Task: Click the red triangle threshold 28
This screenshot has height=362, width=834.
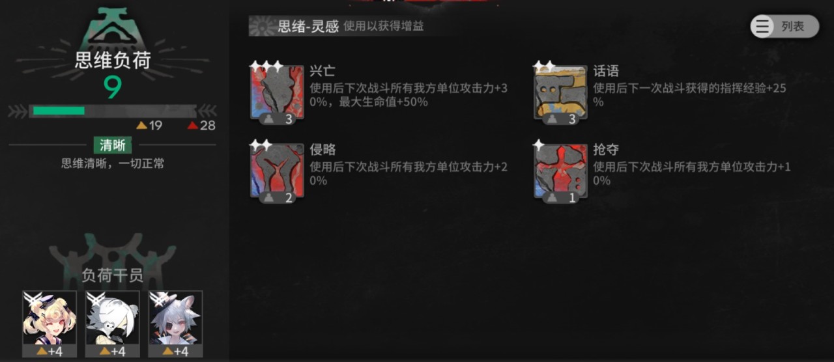Action: pos(201,126)
